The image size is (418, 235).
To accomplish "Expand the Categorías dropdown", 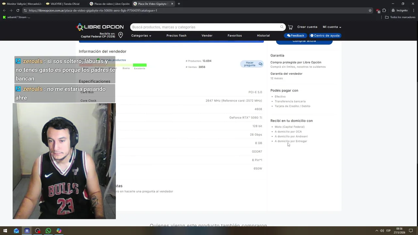I will (x=141, y=36).
